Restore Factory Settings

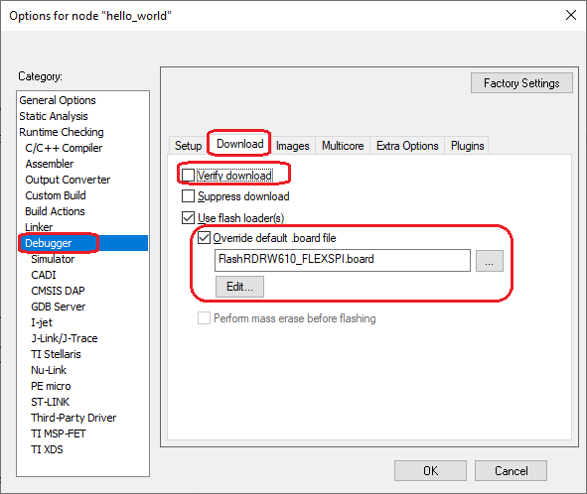point(521,83)
